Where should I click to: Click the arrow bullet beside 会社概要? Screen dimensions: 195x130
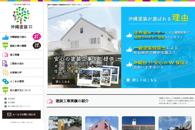6,102
